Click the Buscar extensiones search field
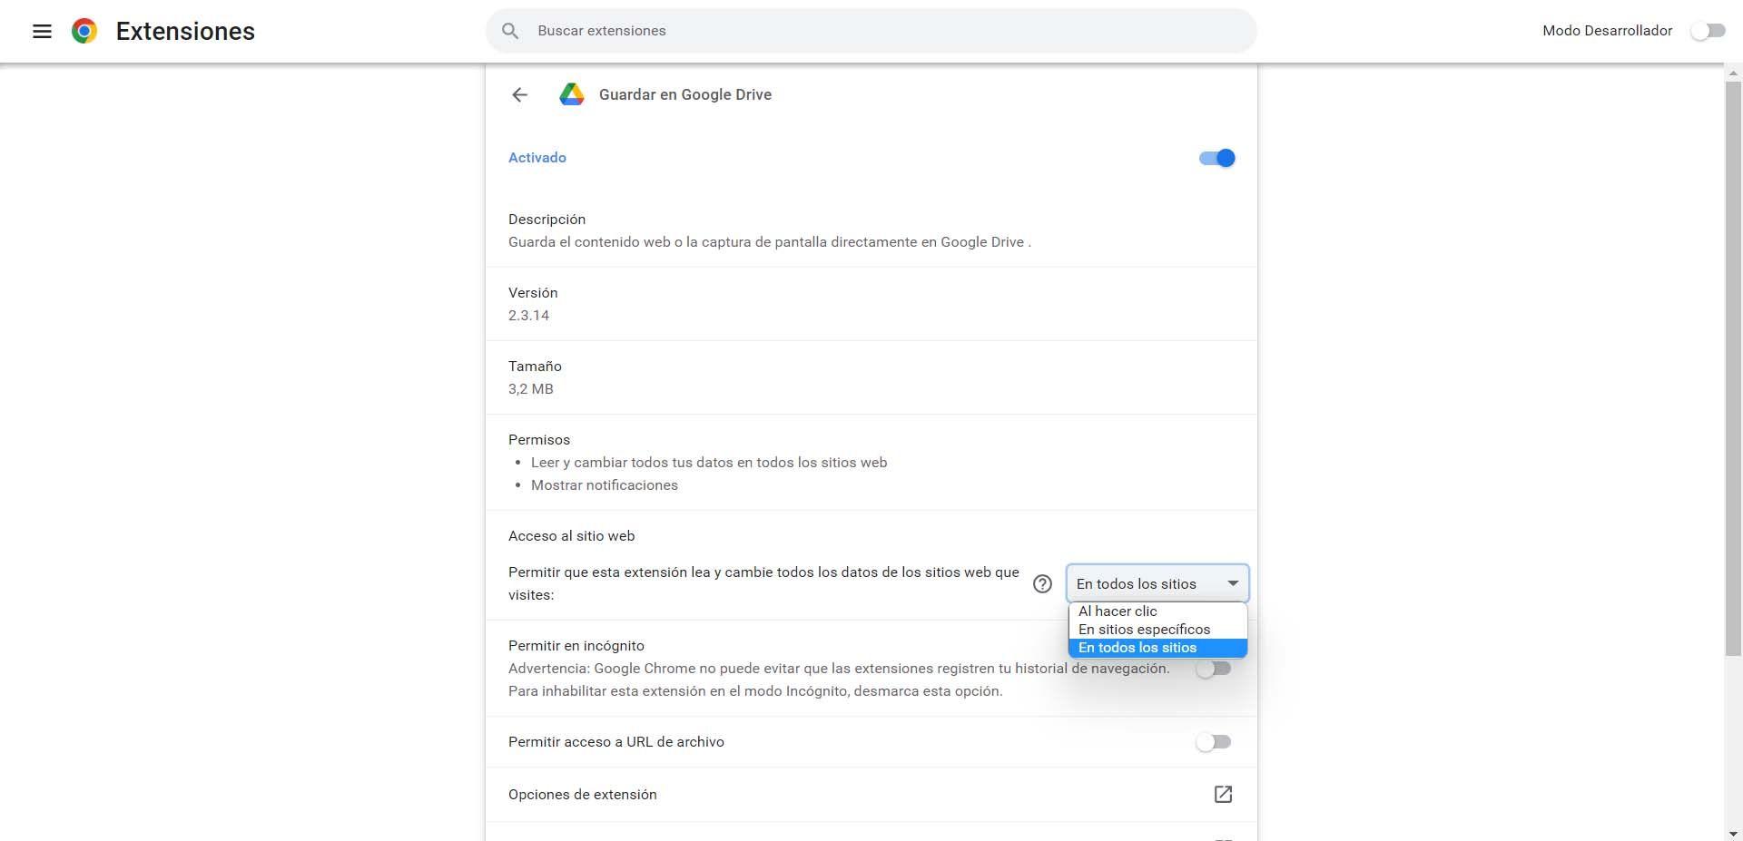The height and width of the screenshot is (841, 1743). coord(871,30)
